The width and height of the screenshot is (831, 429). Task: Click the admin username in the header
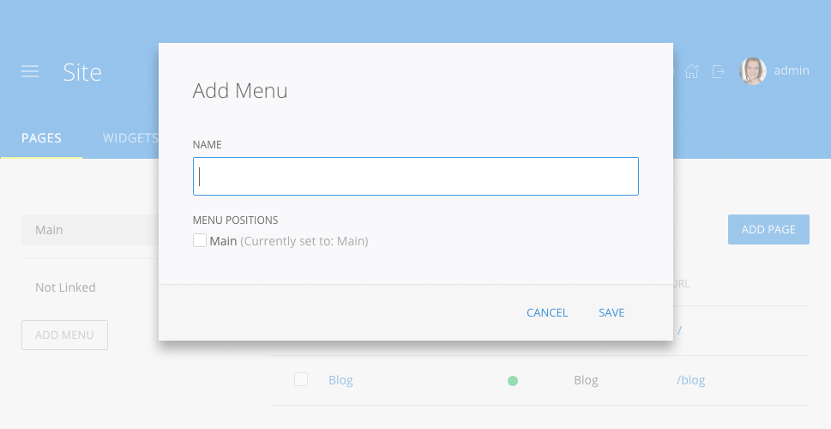point(792,70)
